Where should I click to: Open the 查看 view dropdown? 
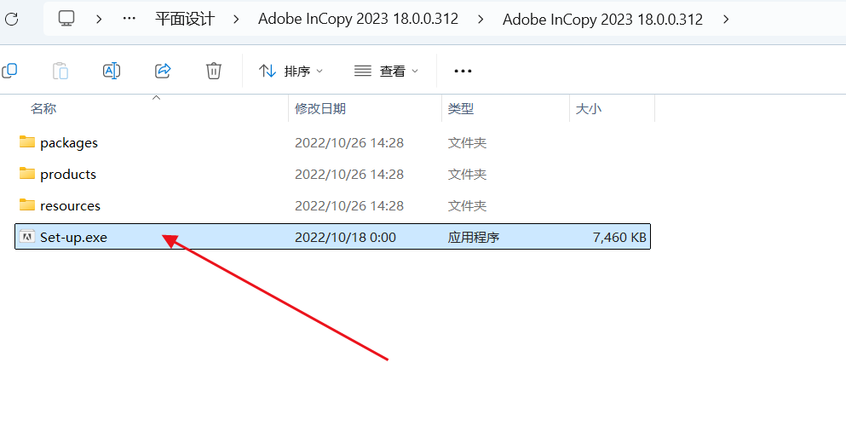[386, 72]
